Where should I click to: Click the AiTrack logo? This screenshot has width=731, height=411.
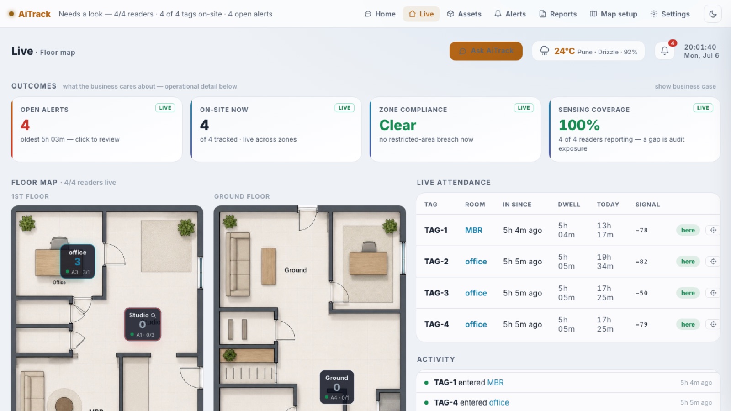click(x=30, y=14)
